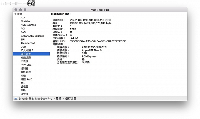Click capacity value 499.96 GB
Image resolution: width=200 pixels, height=119 pixels.
click(91, 23)
